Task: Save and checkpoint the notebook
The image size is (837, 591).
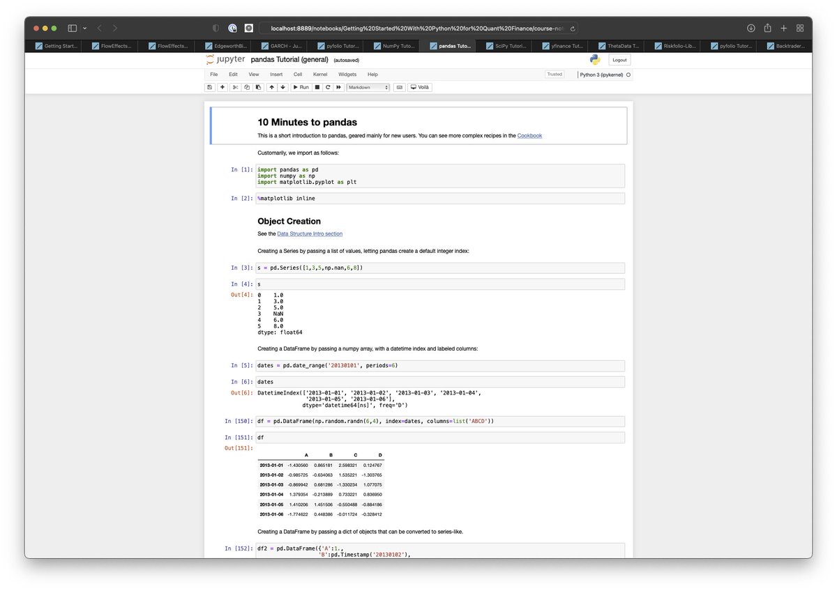Action: [x=209, y=87]
